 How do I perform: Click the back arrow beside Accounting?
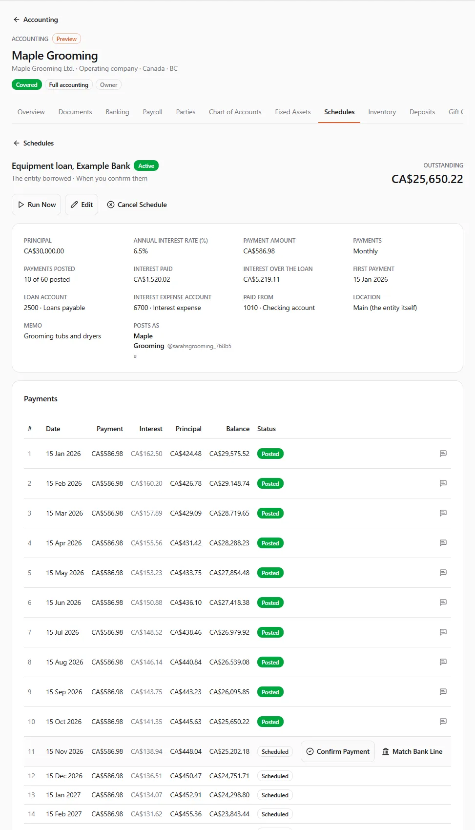tap(17, 20)
